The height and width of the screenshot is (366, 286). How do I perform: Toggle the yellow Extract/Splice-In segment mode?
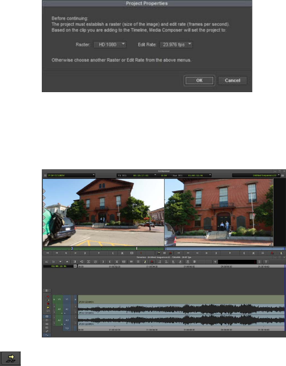(x=48, y=300)
